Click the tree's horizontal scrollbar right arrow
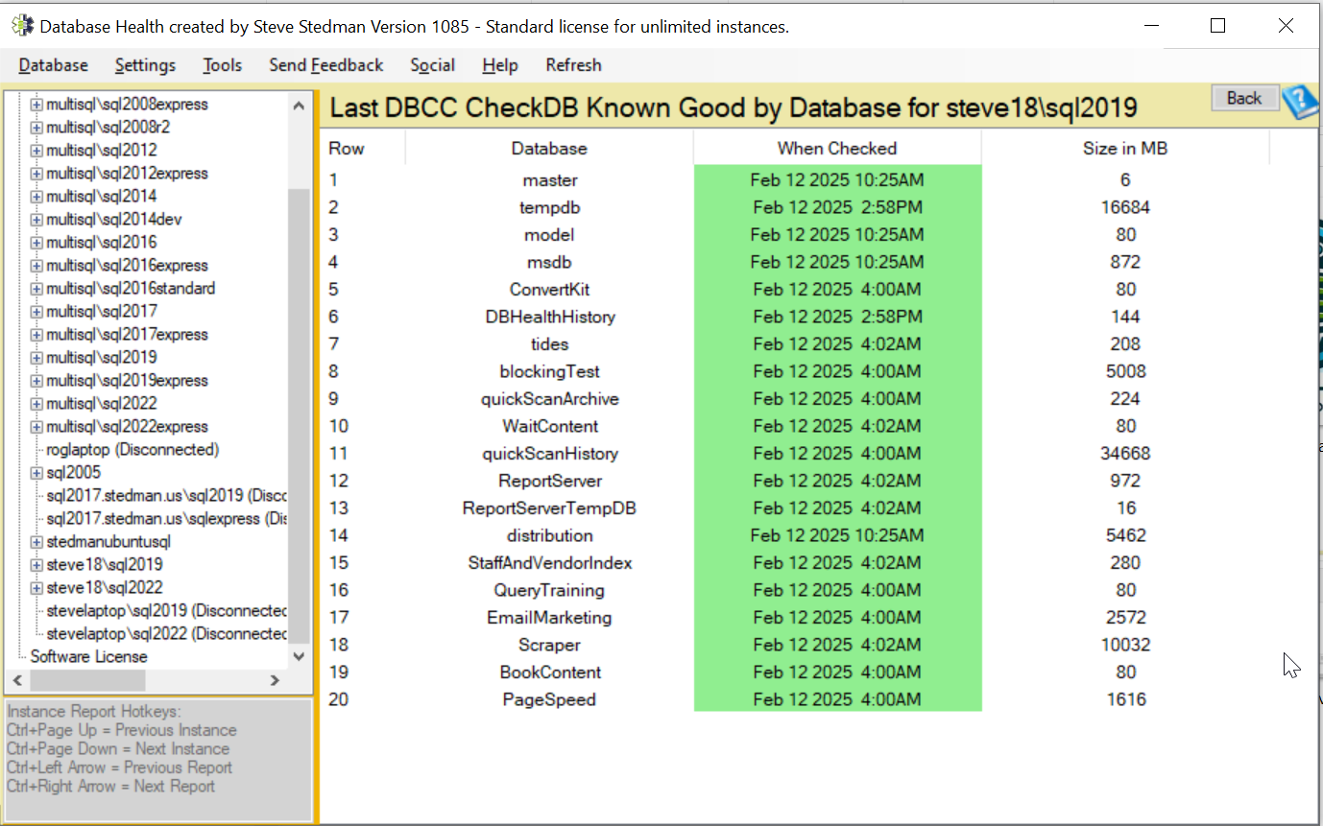Screen dimensions: 1323x826 click(x=275, y=680)
